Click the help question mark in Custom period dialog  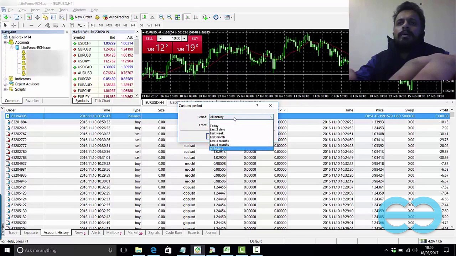[257, 106]
